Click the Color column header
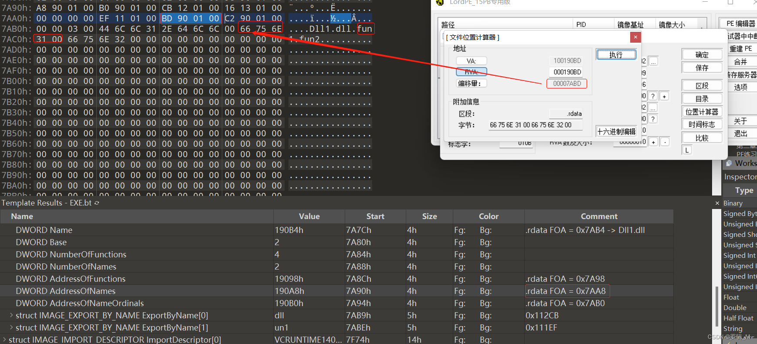Image resolution: width=757 pixels, height=344 pixels. [489, 216]
